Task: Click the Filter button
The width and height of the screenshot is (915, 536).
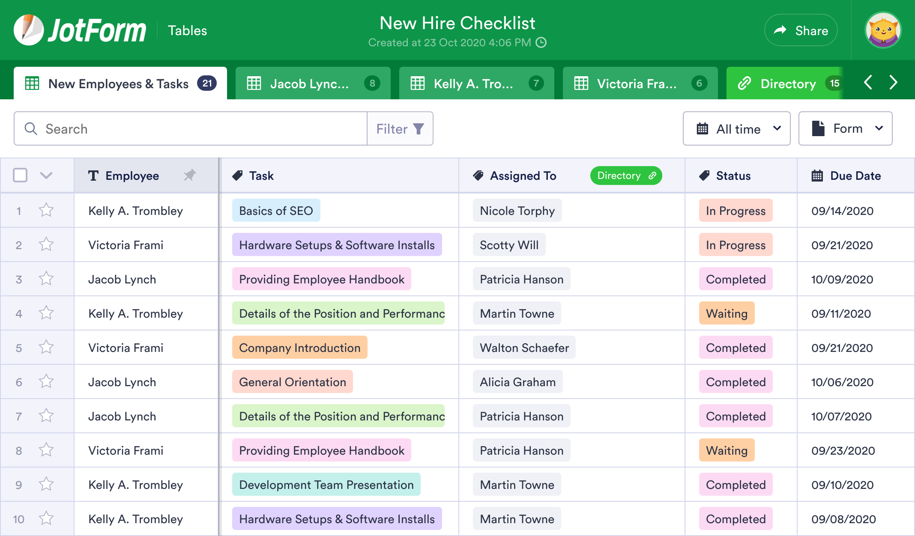Action: (400, 128)
